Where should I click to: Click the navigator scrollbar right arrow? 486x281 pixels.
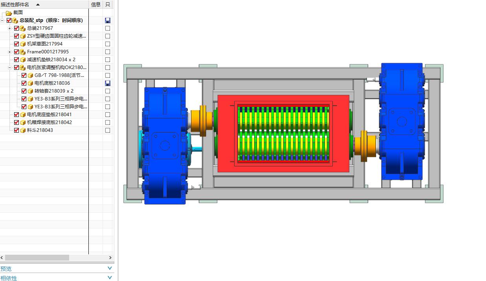tap(110, 257)
